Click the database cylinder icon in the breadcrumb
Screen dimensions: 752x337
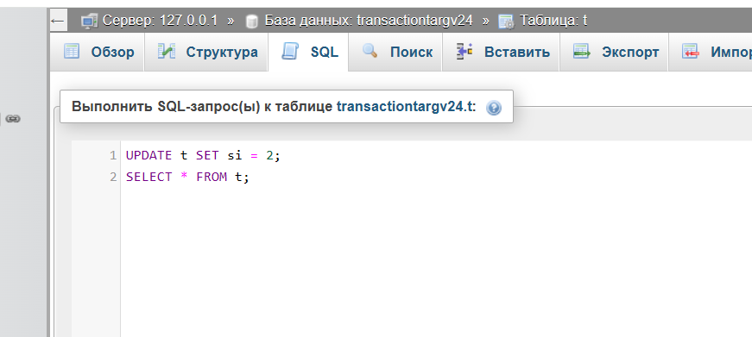(252, 22)
